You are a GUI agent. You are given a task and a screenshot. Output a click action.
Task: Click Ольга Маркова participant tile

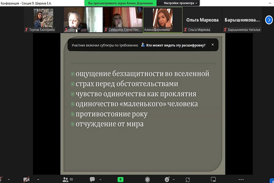(x=202, y=20)
